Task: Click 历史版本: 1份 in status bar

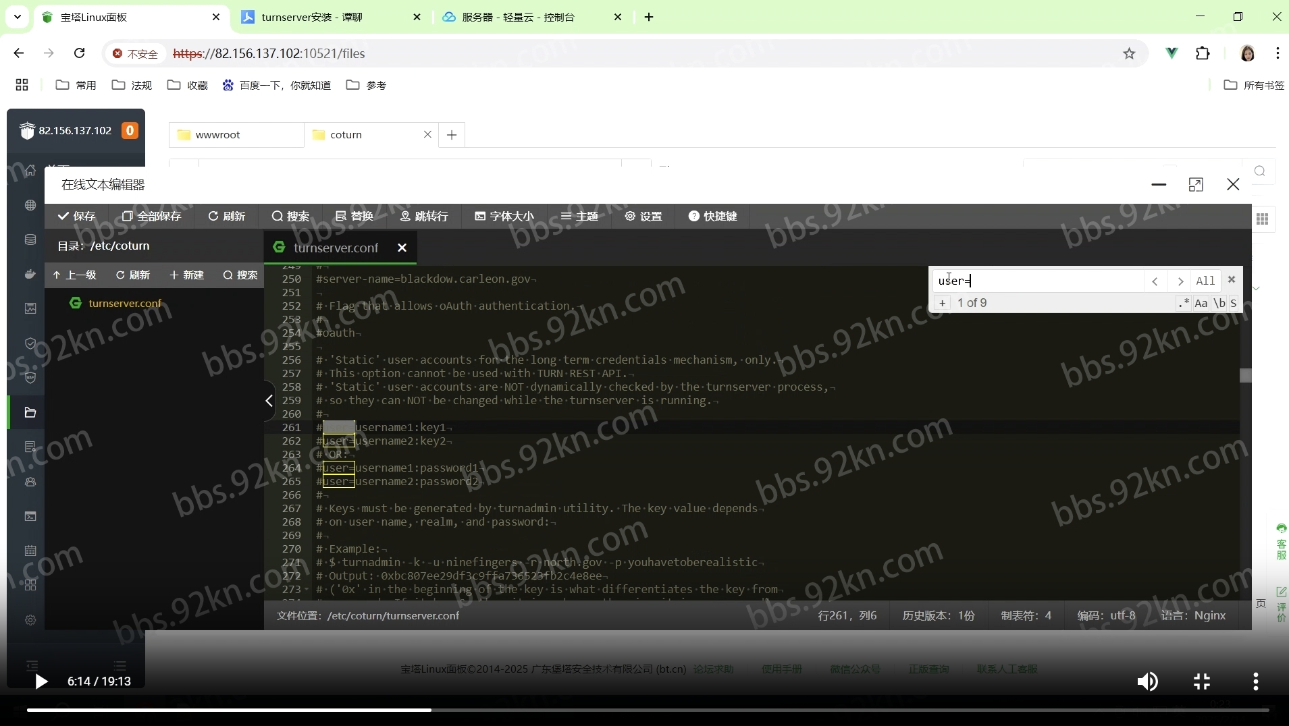Action: [939, 615]
